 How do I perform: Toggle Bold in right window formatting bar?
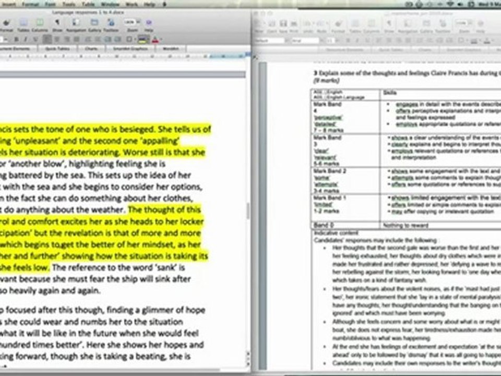pos(348,41)
